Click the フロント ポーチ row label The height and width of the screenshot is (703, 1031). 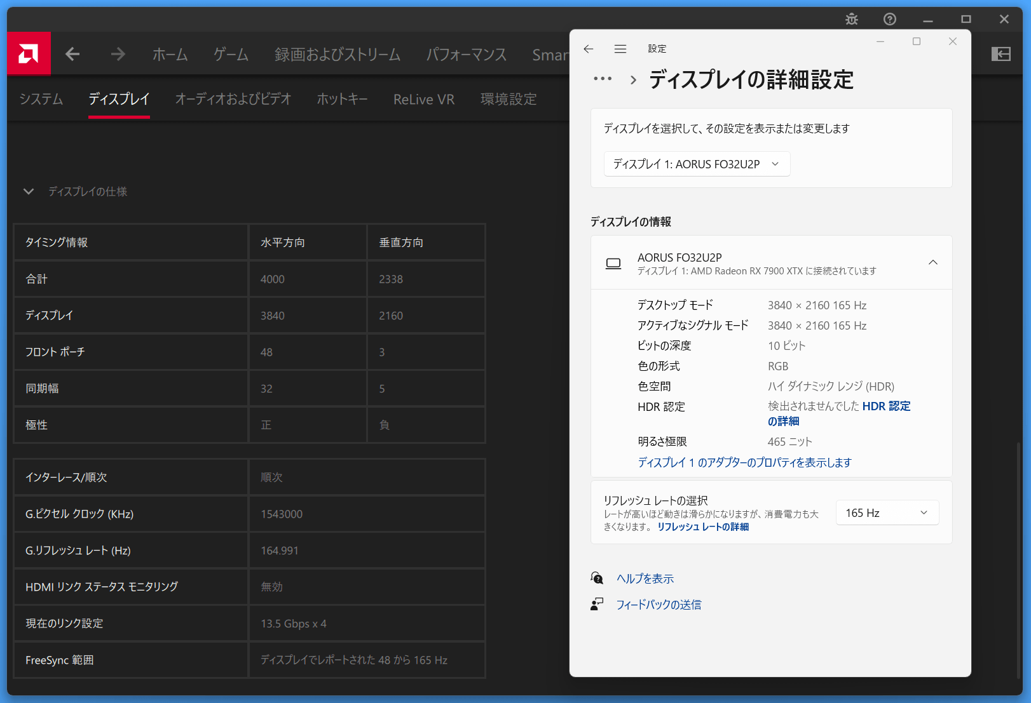pos(55,352)
